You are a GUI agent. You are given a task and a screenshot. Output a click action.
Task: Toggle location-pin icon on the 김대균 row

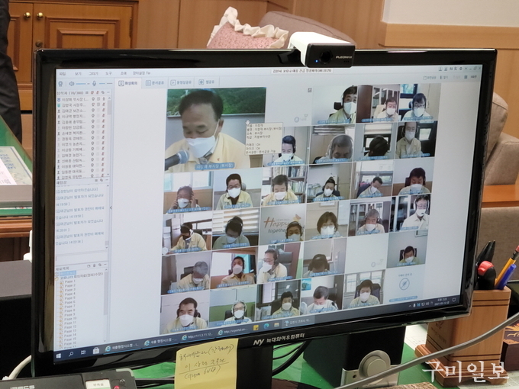(x=93, y=111)
